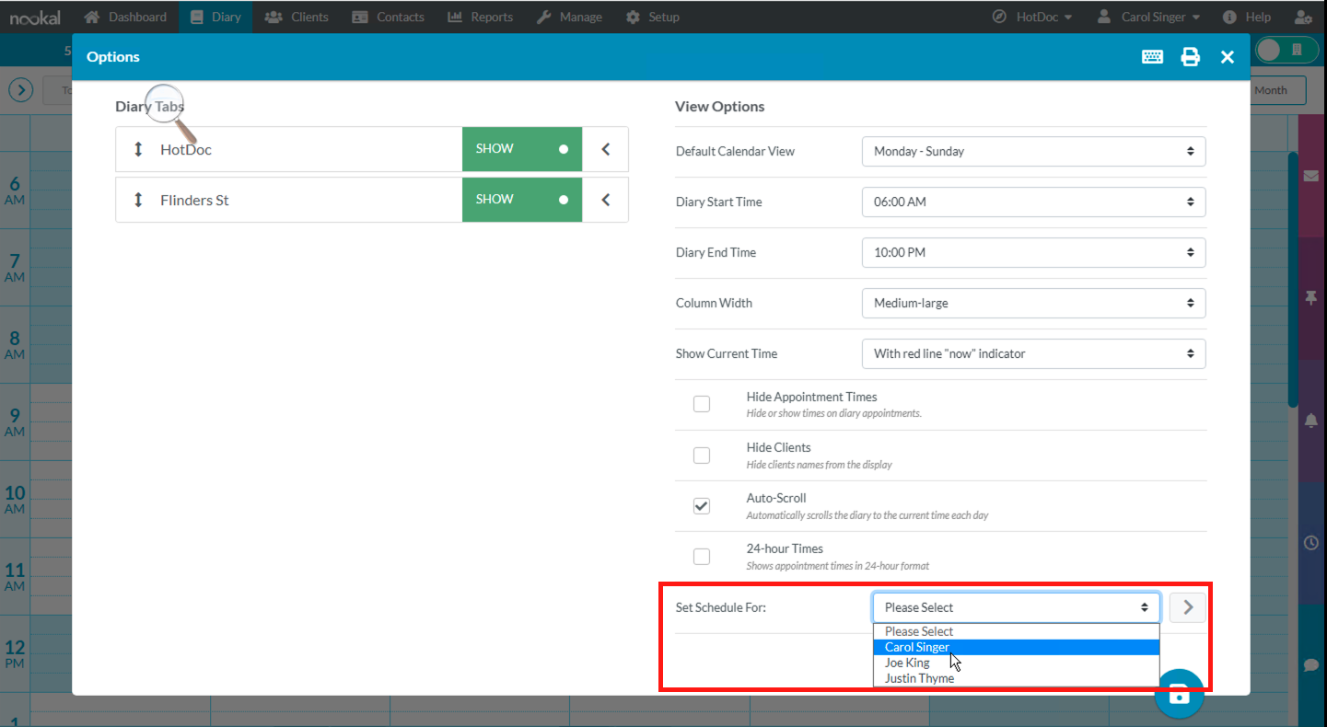Click the blue save floppy-disk button
The height and width of the screenshot is (727, 1327).
coord(1180,695)
